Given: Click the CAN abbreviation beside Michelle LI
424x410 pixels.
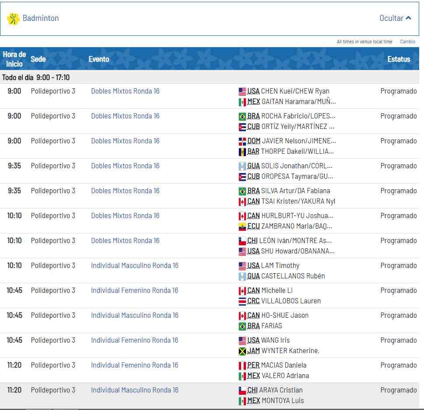Looking at the screenshot, I should click(253, 291).
